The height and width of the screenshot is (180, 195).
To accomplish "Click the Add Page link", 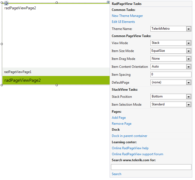I will coord(119,118).
